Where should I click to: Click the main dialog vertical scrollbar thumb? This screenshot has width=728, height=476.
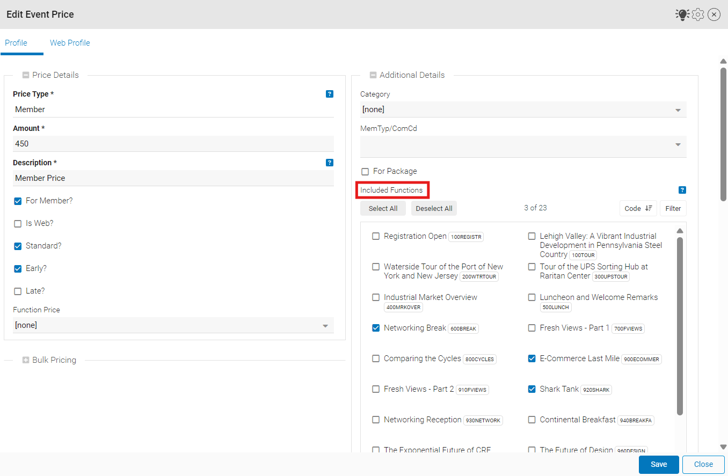723,134
